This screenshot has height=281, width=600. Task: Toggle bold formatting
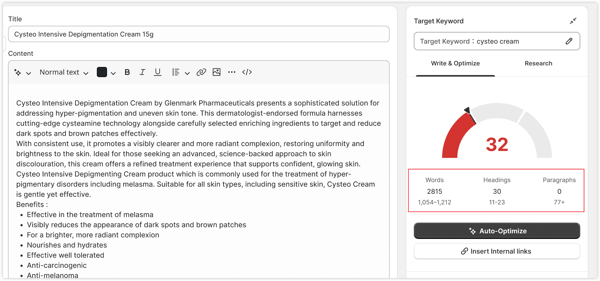tap(127, 72)
